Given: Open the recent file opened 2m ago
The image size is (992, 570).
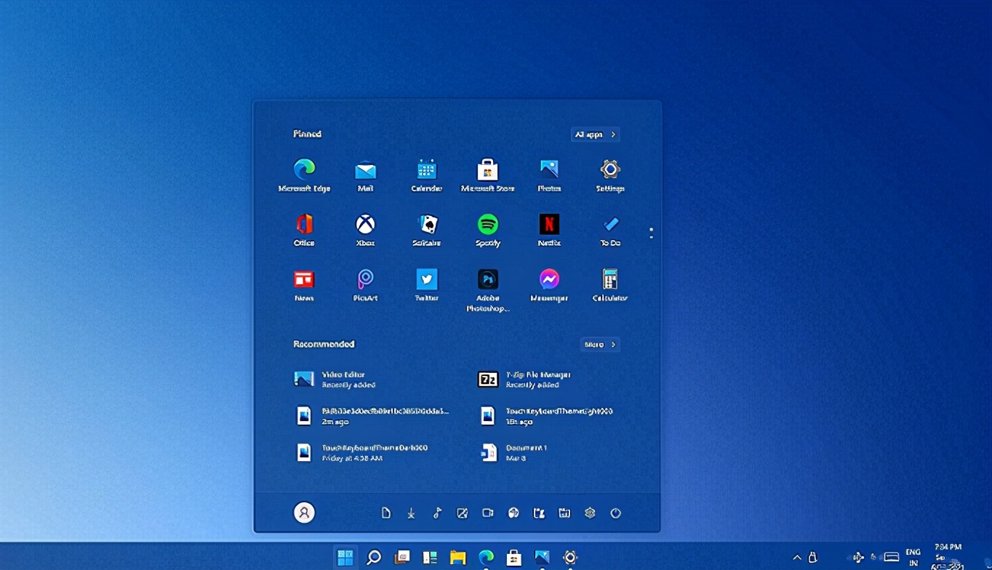Looking at the screenshot, I should tap(371, 416).
